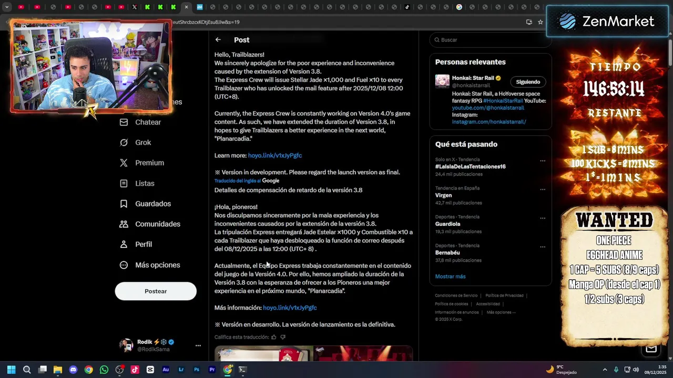
Task: Open Adobe Lightroom from taskbar
Action: point(181,370)
